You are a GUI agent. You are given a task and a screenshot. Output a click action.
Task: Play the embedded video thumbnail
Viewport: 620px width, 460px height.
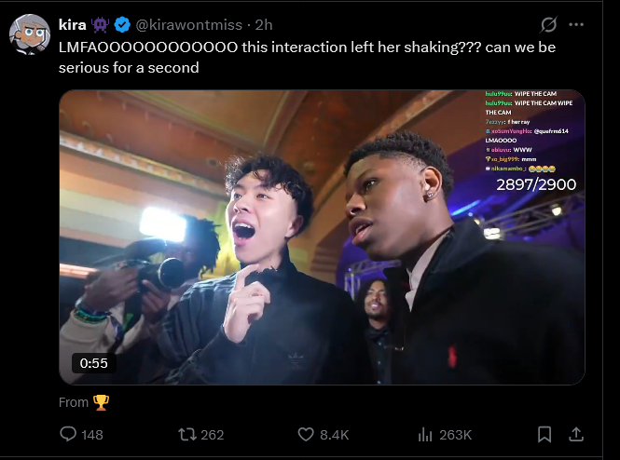pos(322,237)
